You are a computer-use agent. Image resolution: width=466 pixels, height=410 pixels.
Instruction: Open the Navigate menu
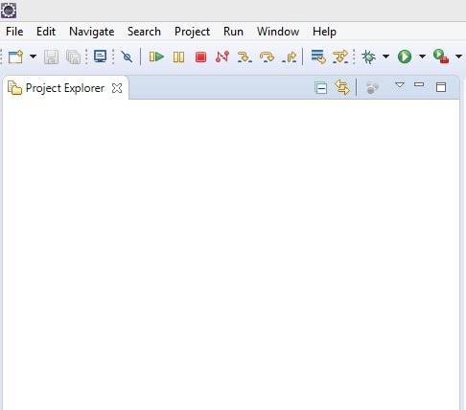92,32
